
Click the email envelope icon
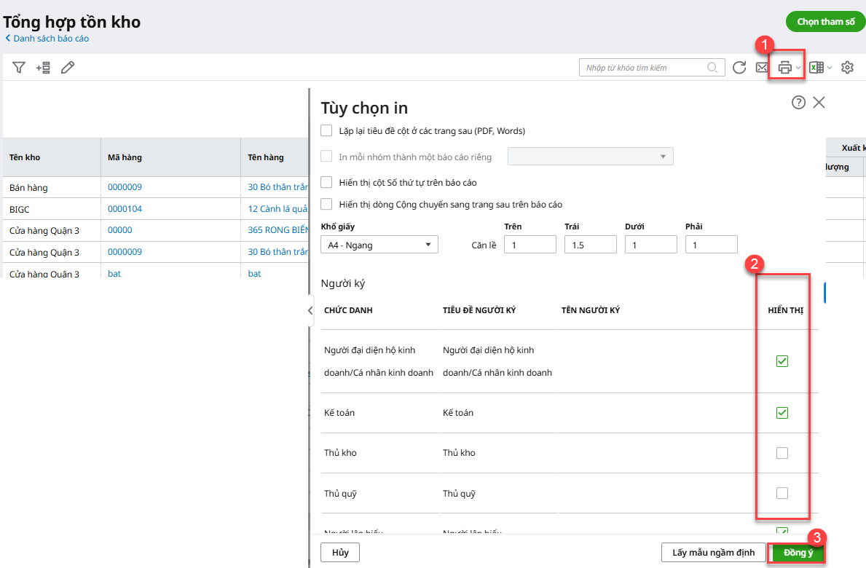[x=762, y=68]
